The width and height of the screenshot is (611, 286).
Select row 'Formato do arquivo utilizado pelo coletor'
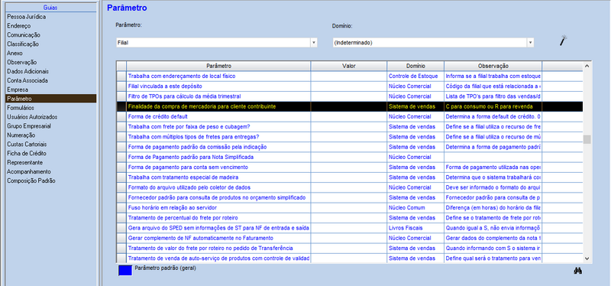point(350,187)
